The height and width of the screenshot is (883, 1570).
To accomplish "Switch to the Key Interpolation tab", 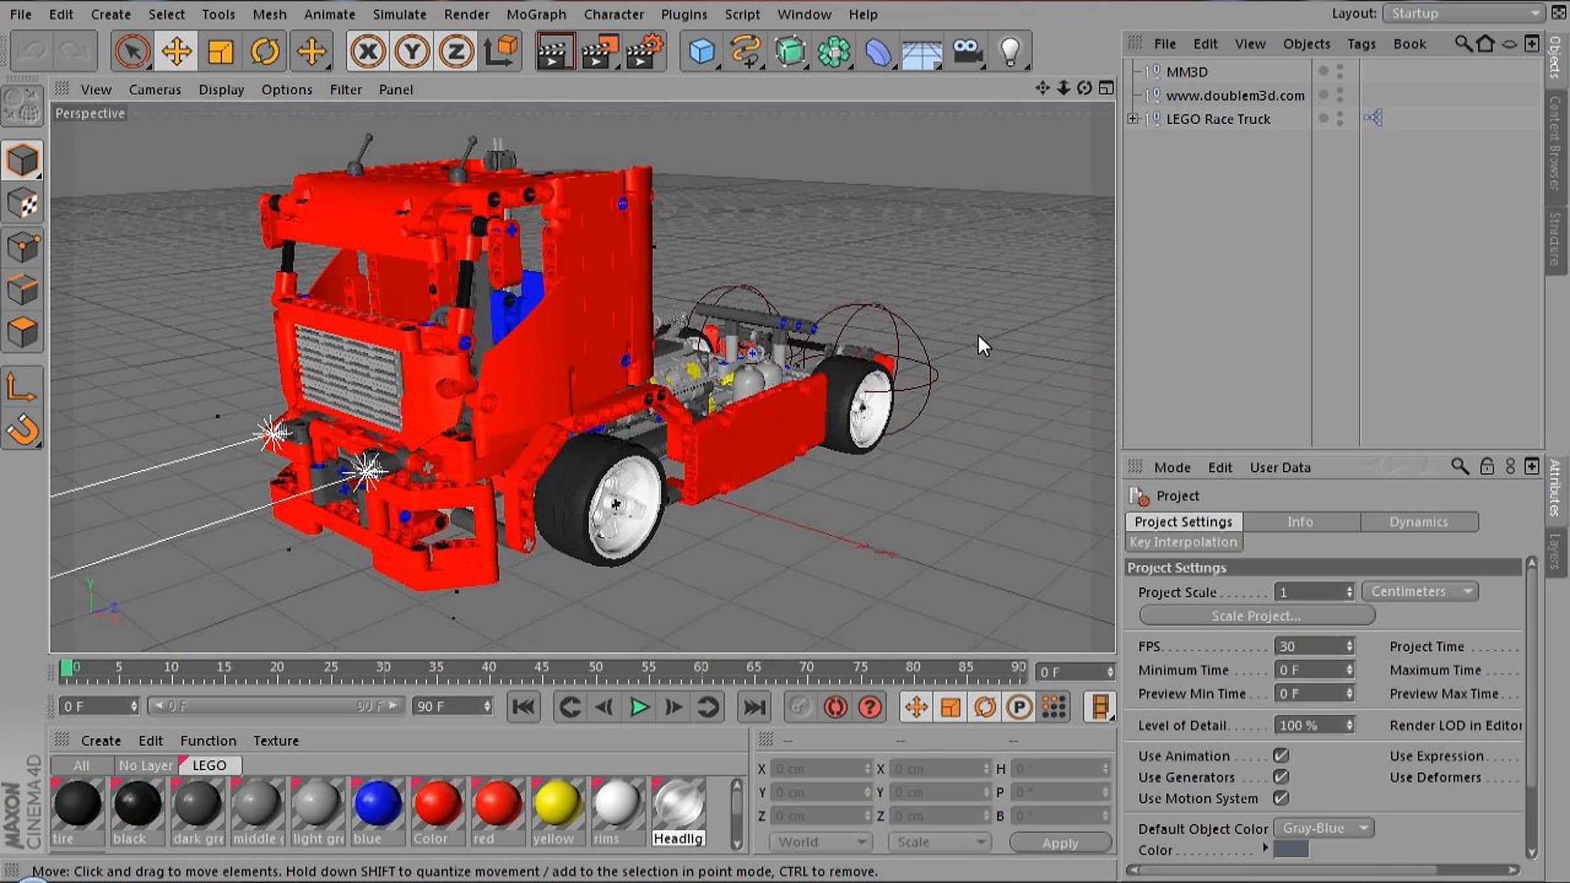I will 1183,542.
